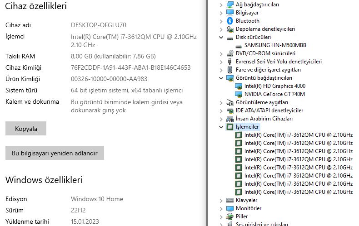
Task: Expand the Piller node
Action: tap(221, 217)
